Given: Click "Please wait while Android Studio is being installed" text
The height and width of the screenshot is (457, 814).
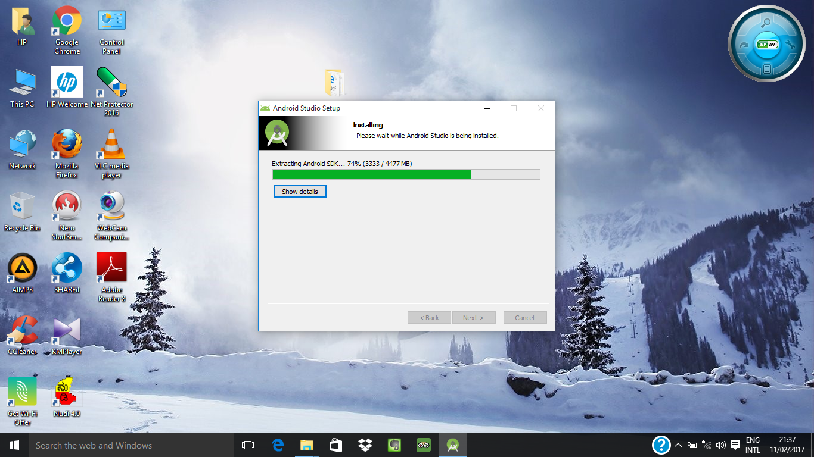Looking at the screenshot, I should (x=427, y=136).
